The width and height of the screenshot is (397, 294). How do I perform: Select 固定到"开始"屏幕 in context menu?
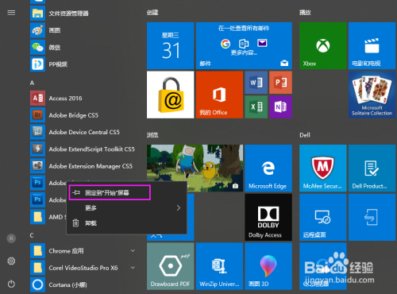click(110, 192)
